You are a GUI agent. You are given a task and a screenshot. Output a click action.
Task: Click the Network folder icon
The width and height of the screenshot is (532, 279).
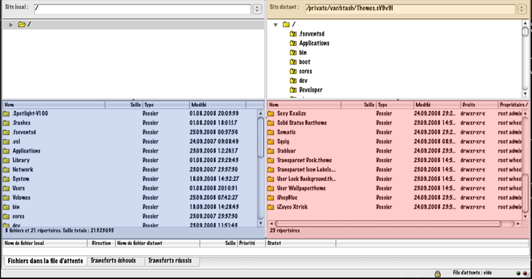[6, 170]
